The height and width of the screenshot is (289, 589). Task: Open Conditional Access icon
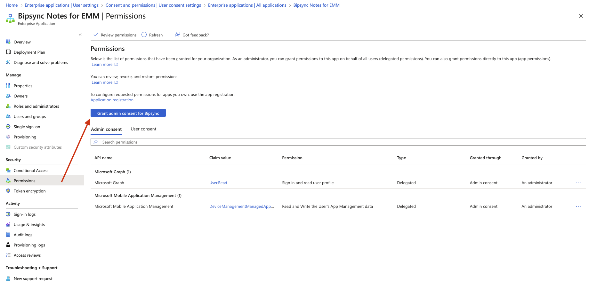[x=8, y=170]
